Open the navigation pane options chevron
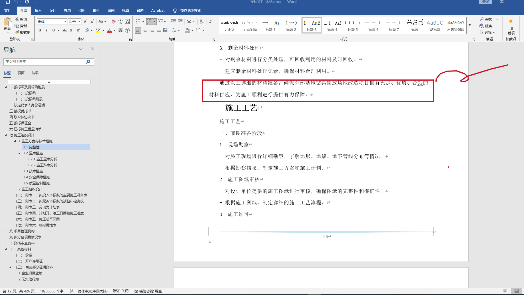The width and height of the screenshot is (524, 295). point(81,49)
